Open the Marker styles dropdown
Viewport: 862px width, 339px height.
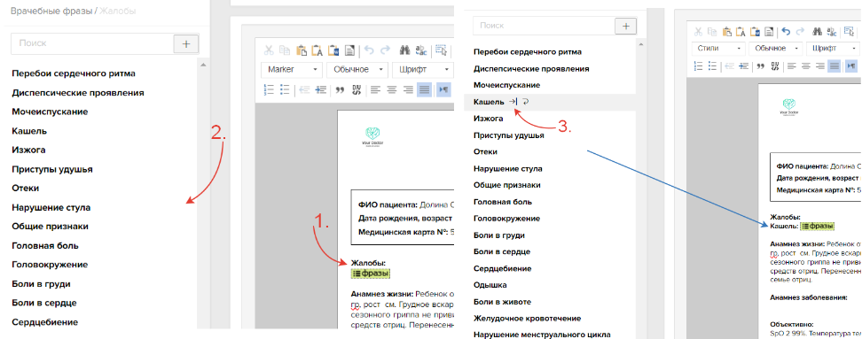pos(292,70)
